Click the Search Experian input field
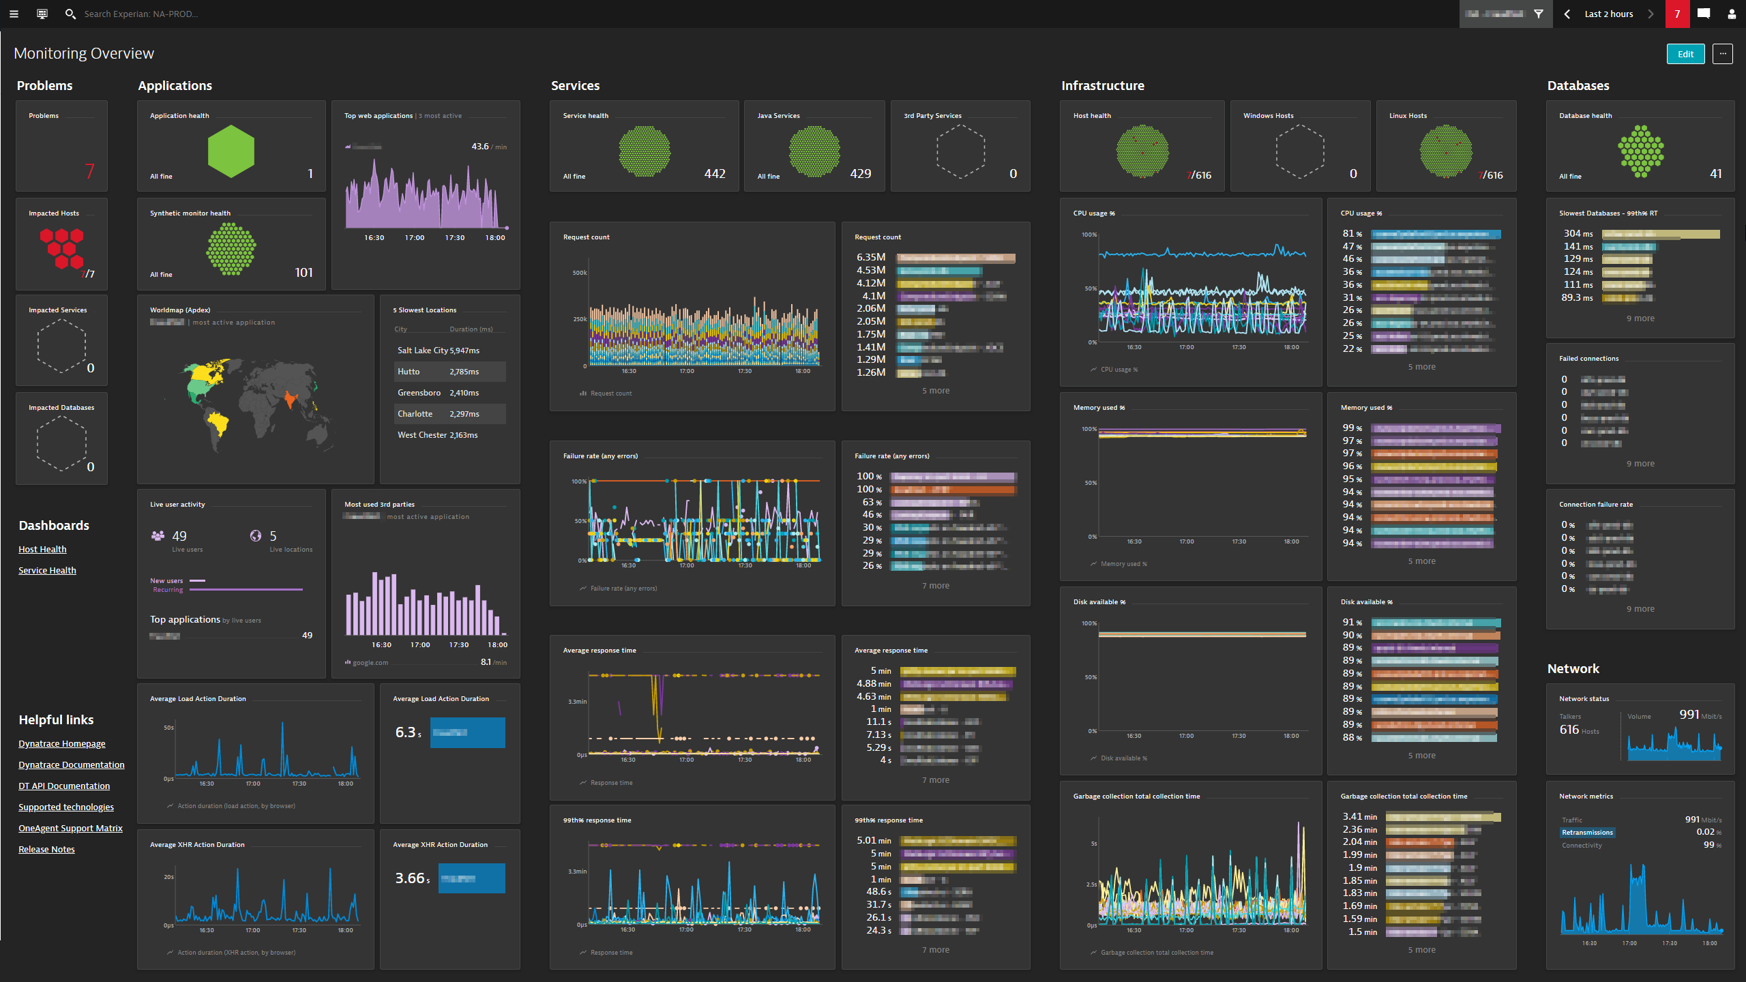 pos(140,14)
